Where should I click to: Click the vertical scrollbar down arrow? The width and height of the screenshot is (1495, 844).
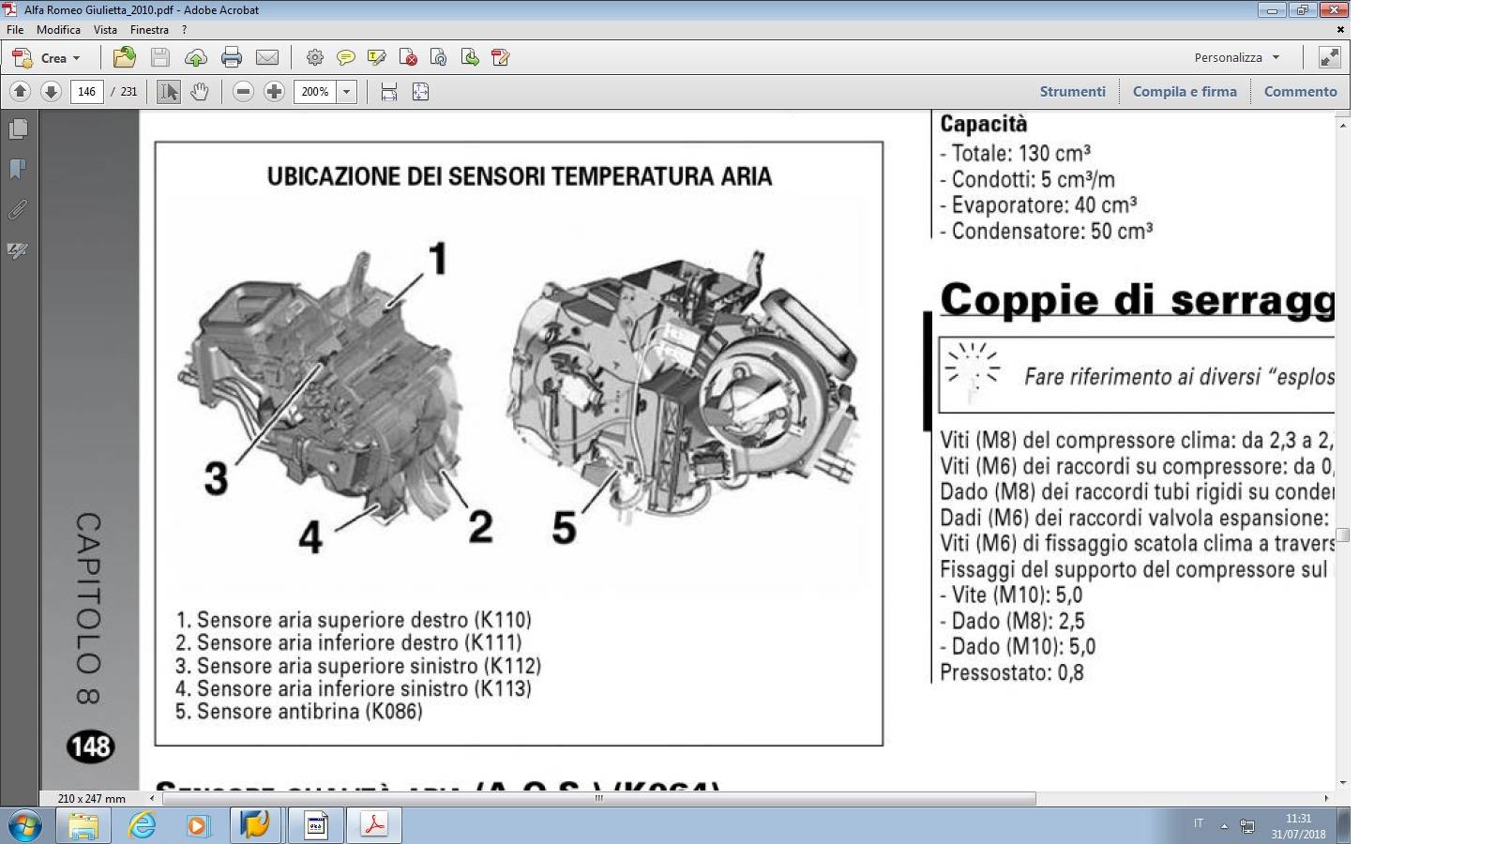[x=1343, y=782]
